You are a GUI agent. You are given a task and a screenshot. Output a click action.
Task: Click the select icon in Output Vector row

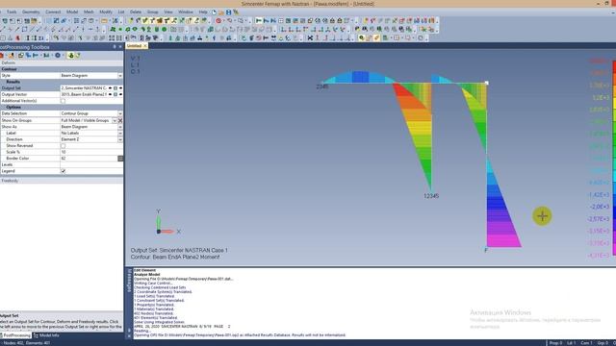click(115, 94)
